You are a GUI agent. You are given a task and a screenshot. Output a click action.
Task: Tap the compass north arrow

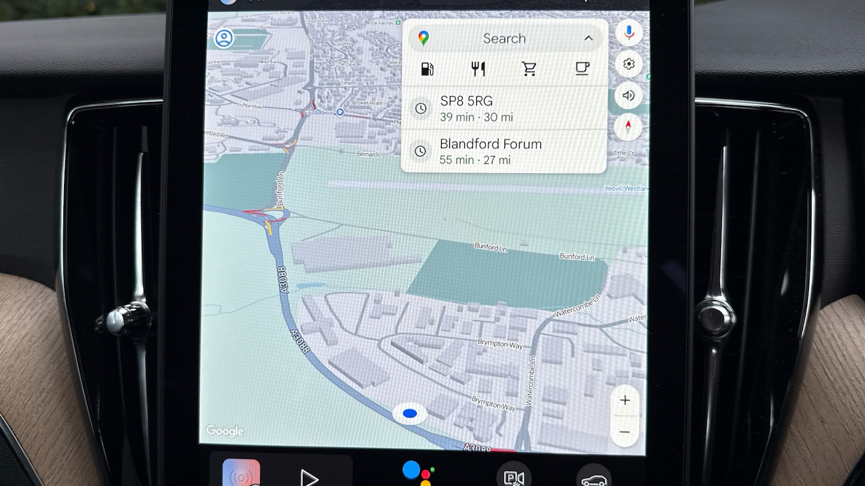coord(628,127)
